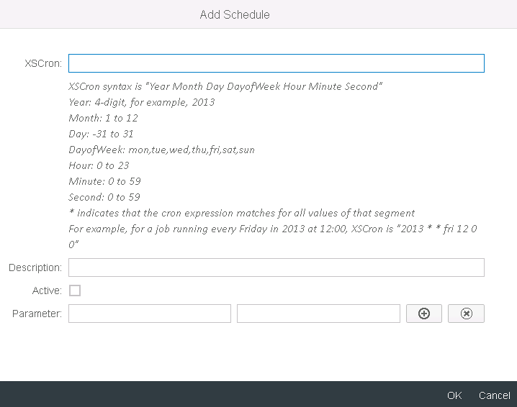517x407 pixels.
Task: Click the Description field label
Action: (35, 267)
